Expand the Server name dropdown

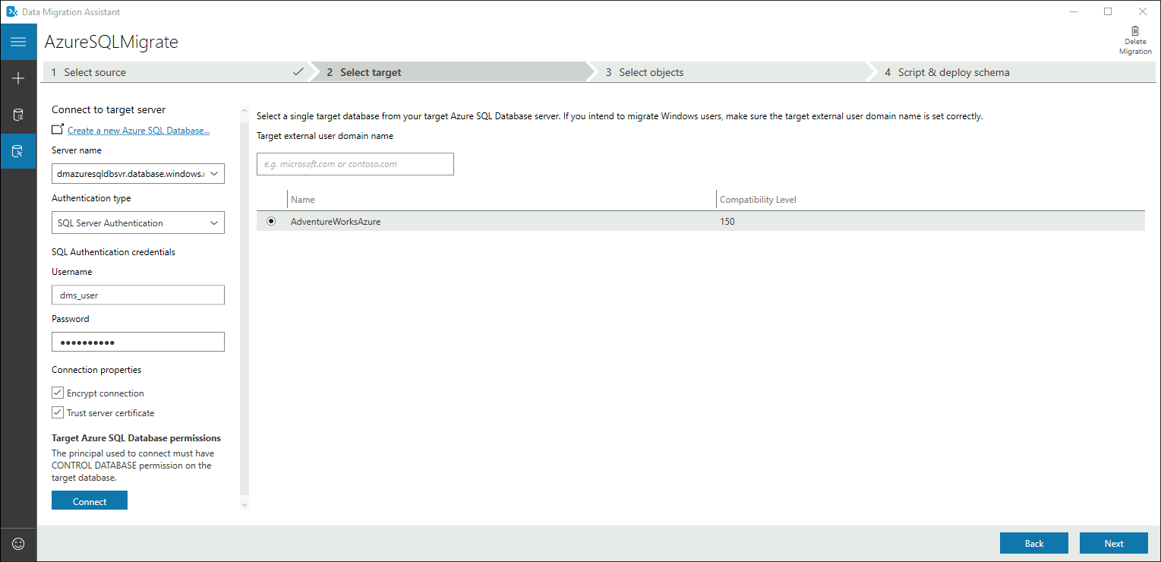pos(214,174)
